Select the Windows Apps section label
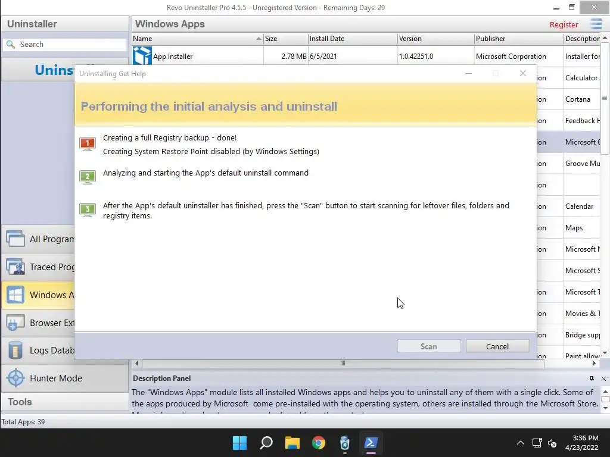 (52, 295)
